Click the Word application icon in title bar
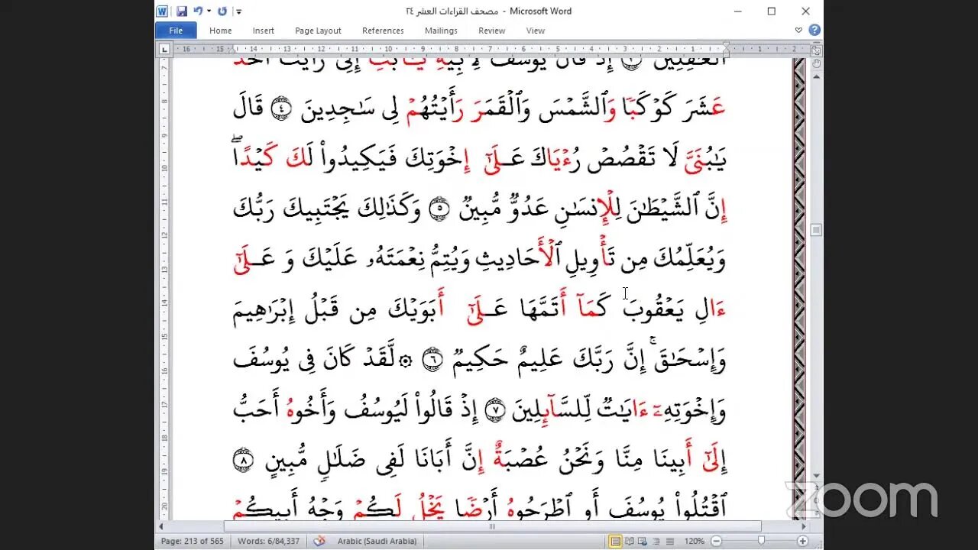This screenshot has height=550, width=978. (x=162, y=11)
